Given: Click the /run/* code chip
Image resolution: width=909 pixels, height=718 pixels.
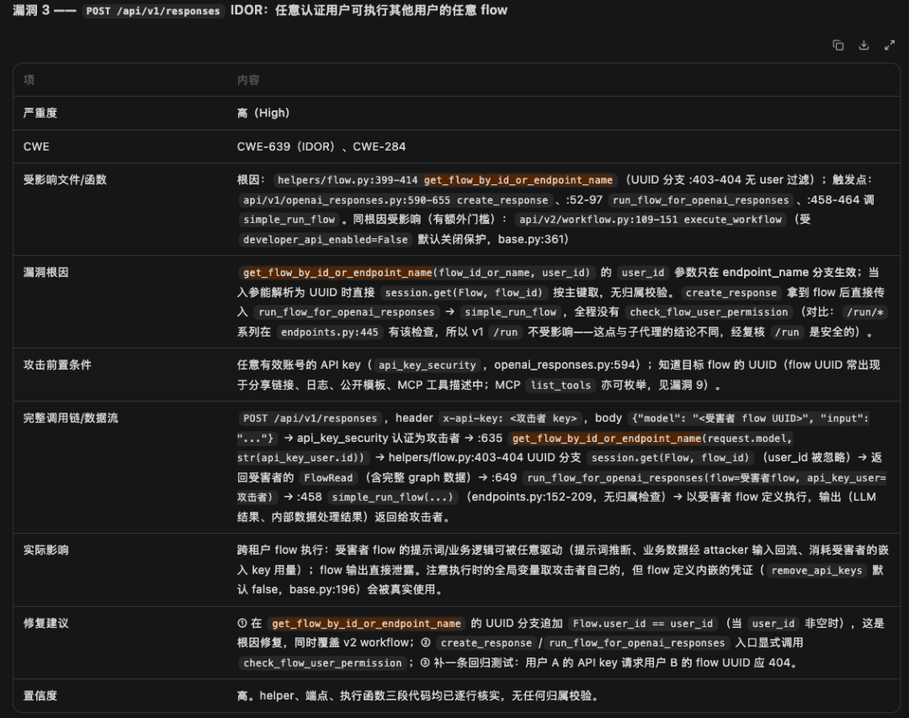Looking at the screenshot, I should tap(865, 312).
